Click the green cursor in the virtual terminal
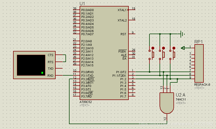Image resolution: width=216 pixels, height=129 pixels. [42, 73]
